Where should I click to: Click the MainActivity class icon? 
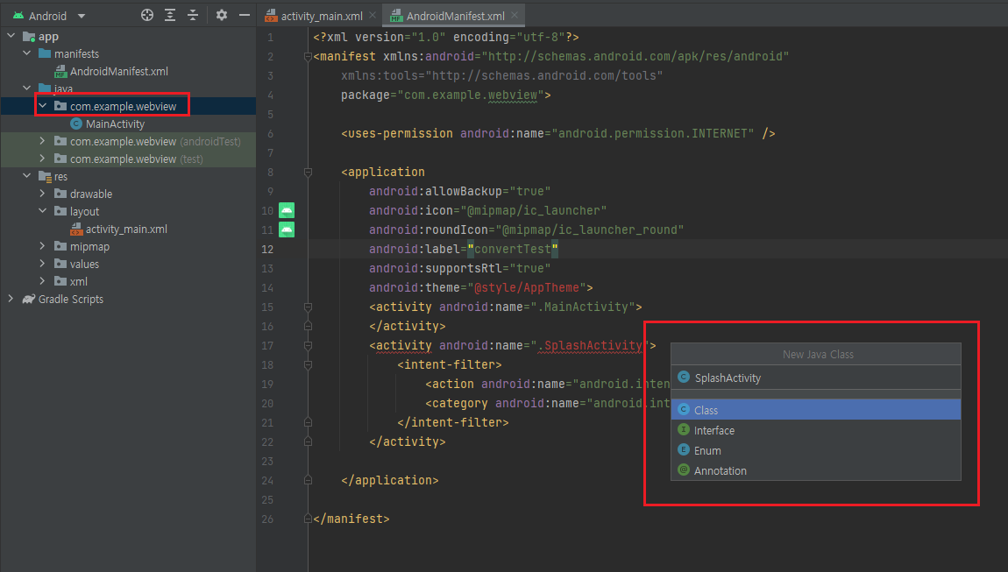click(x=76, y=124)
